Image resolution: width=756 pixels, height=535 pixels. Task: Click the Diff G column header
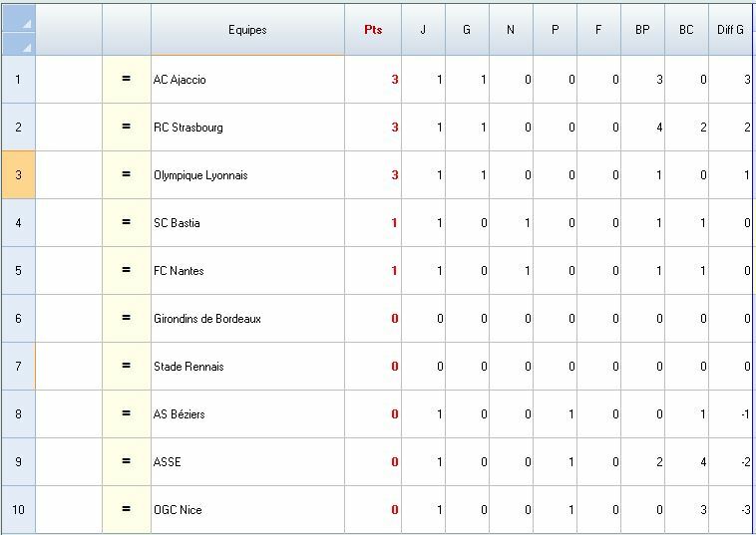[731, 30]
